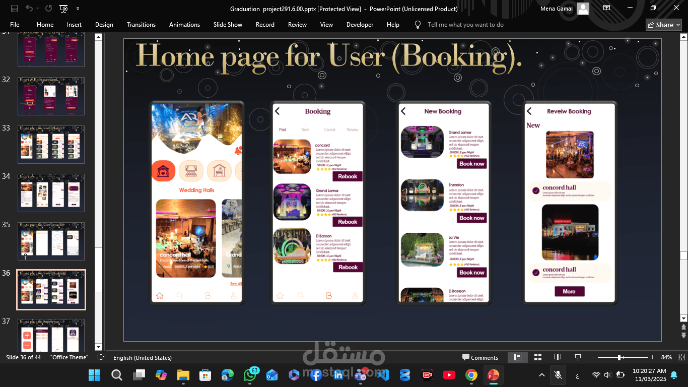688x387 pixels.
Task: Click the Repeat/Redo icon
Action: [x=48, y=9]
